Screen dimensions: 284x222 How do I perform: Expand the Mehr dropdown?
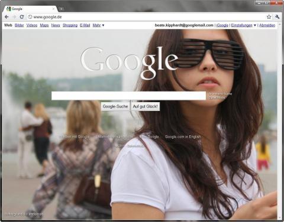(98, 25)
